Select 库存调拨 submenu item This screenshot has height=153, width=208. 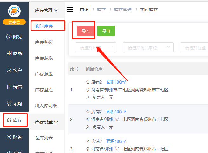tap(44, 42)
